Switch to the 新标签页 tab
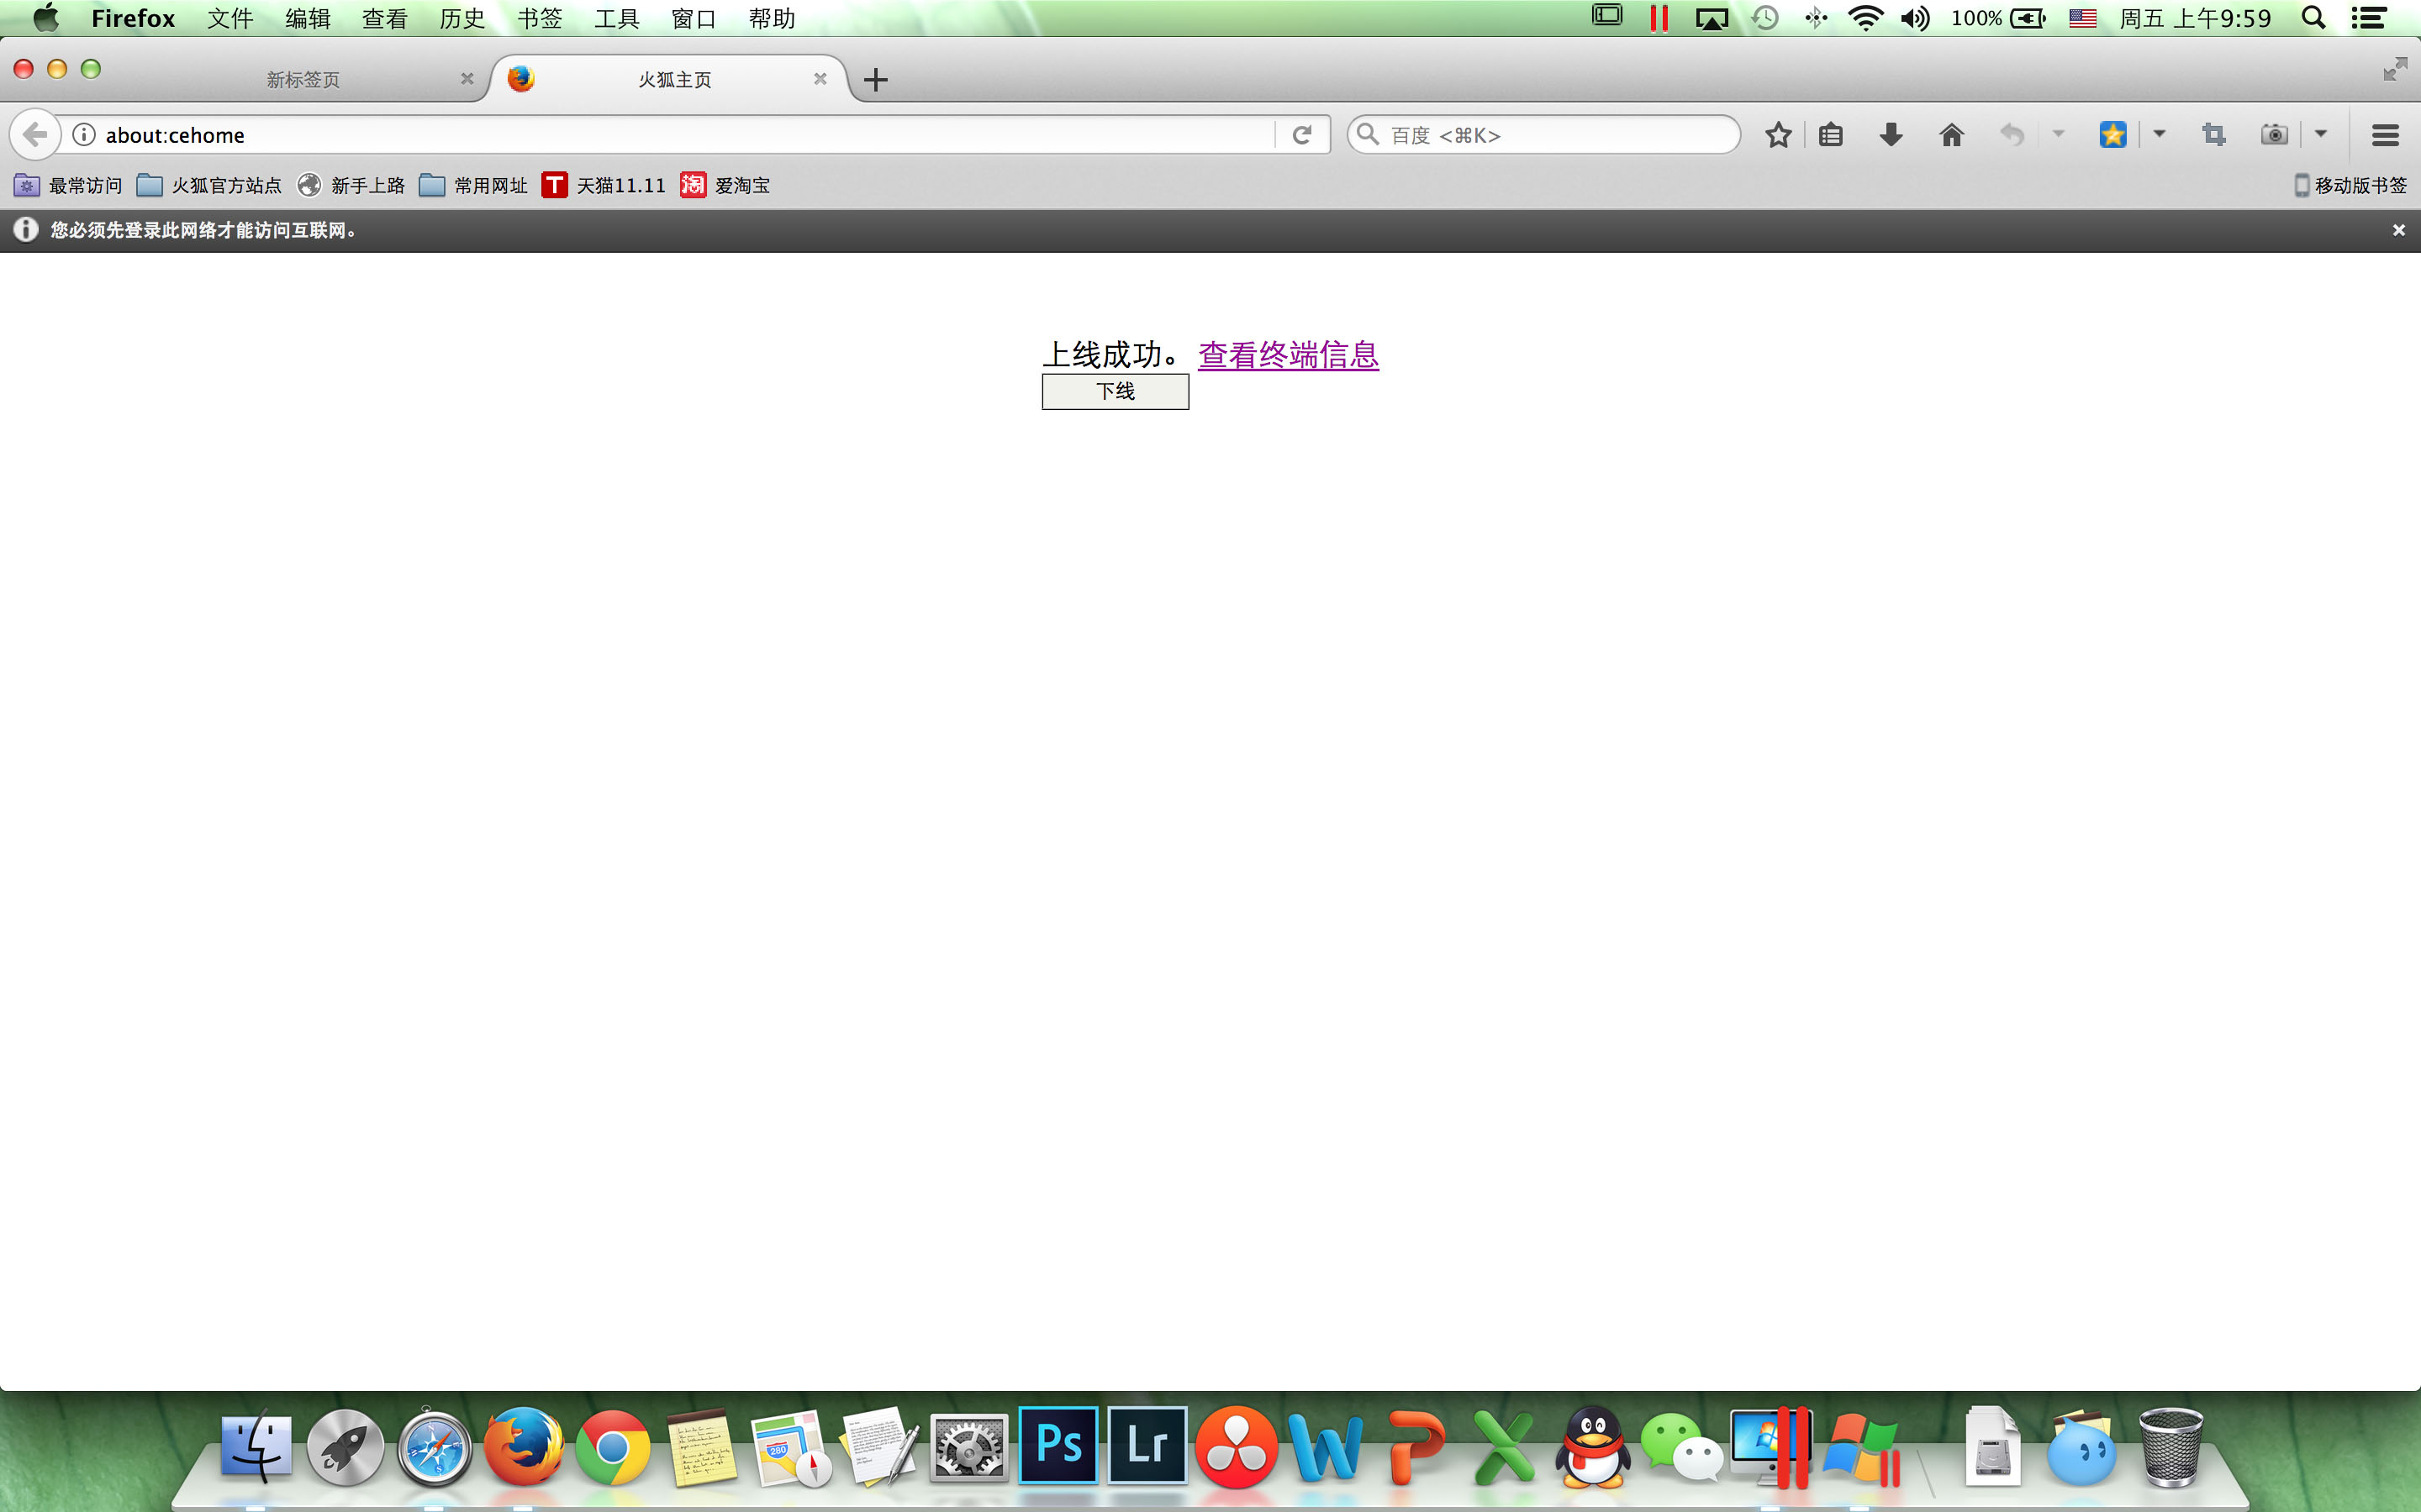Viewport: 2421px width, 1512px height. pos(303,79)
